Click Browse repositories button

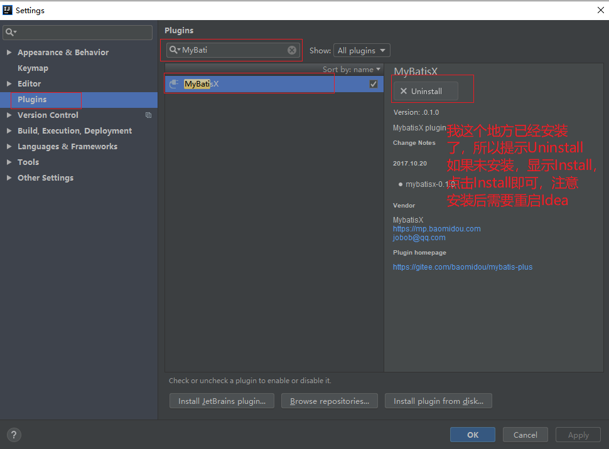click(330, 401)
